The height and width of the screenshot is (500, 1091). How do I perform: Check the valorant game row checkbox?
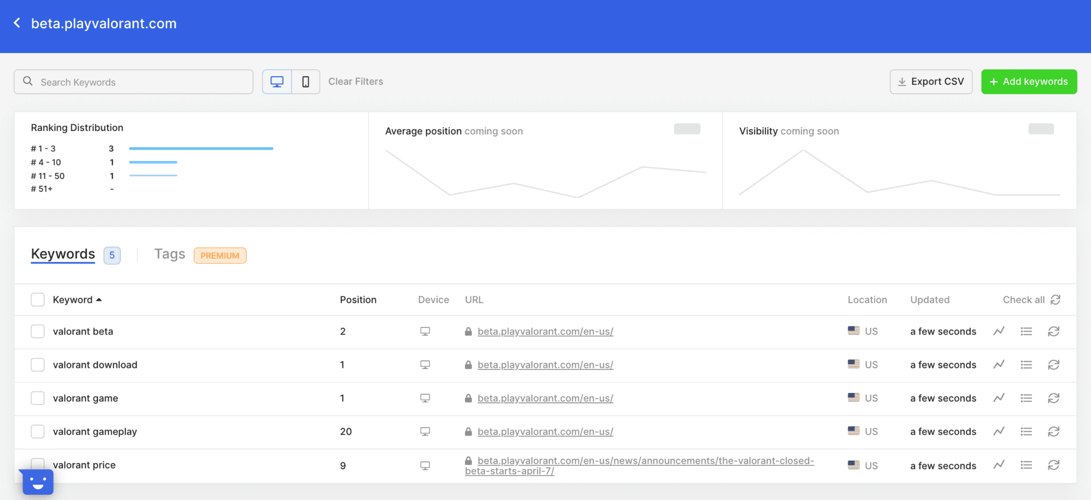pos(38,398)
